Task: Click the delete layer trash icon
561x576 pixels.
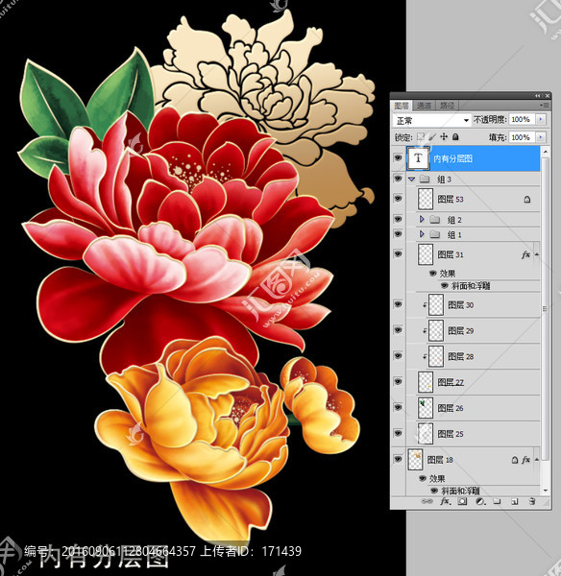Action: (x=531, y=501)
